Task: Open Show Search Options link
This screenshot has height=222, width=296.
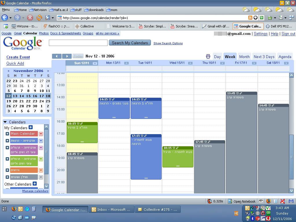Action: pos(168,43)
